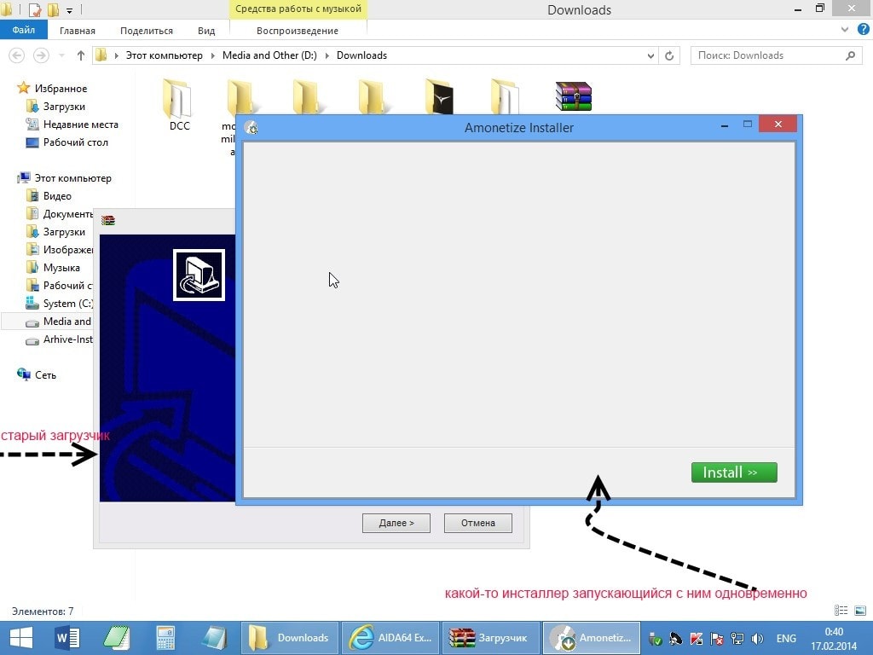Go up one folder level arrow
The height and width of the screenshot is (655, 873).
(81, 55)
